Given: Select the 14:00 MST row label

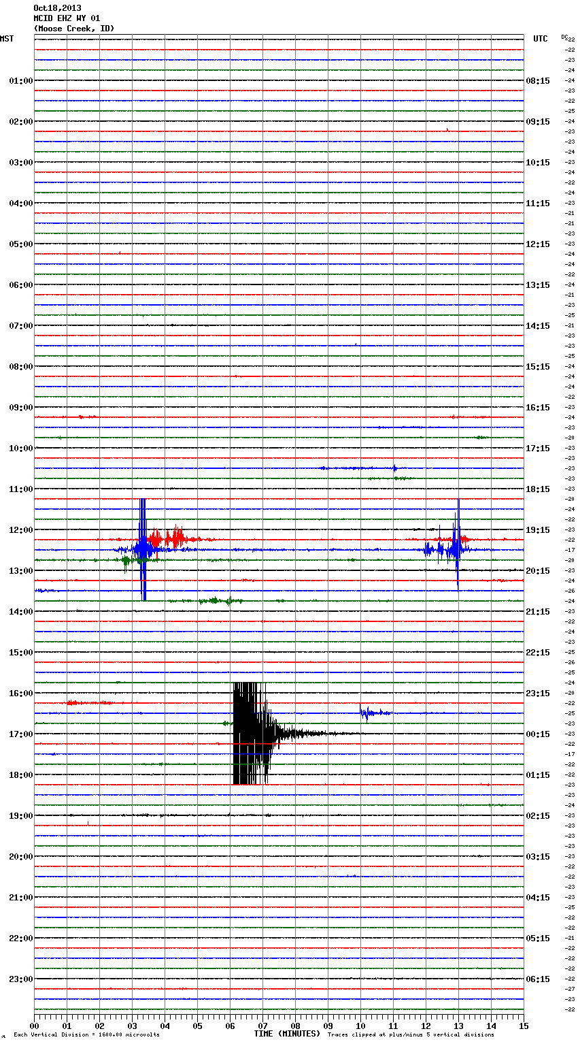Looking at the screenshot, I should click(20, 612).
